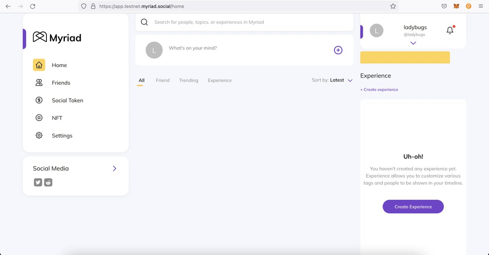Click the browser URL address bar
This screenshot has height=255, width=489.
pyautogui.click(x=238, y=7)
